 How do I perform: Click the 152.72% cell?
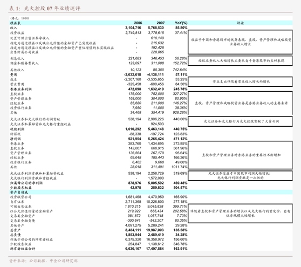[x=180, y=63]
